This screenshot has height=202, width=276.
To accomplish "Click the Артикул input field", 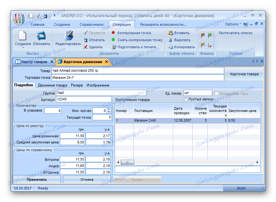I will [x=83, y=99].
